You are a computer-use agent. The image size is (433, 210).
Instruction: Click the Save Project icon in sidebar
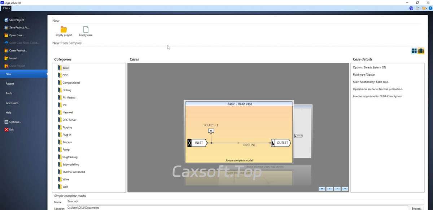pos(6,20)
